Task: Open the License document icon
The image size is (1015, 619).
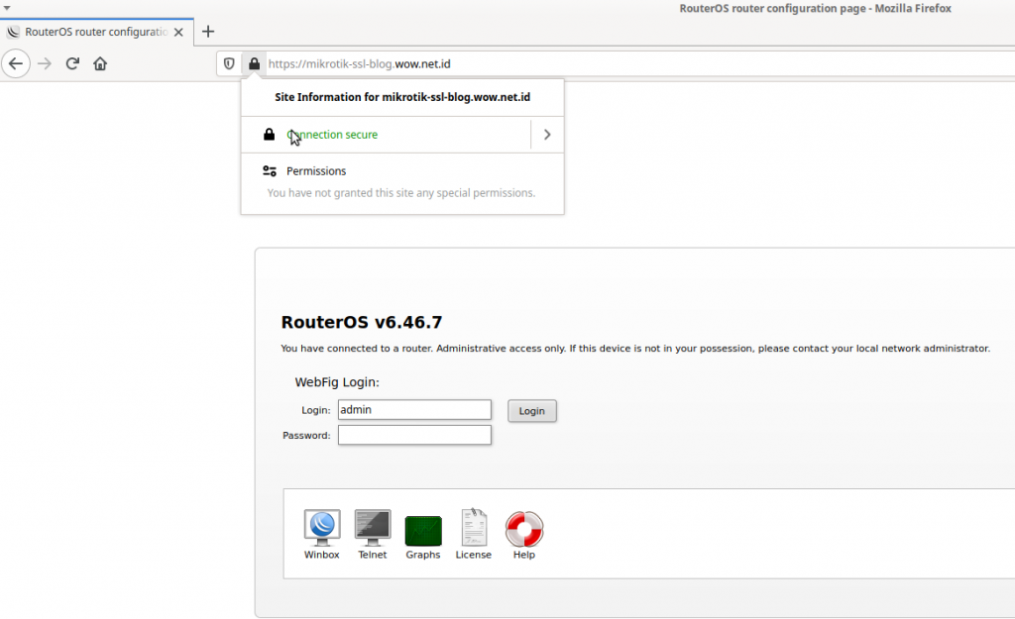Action: tap(474, 527)
